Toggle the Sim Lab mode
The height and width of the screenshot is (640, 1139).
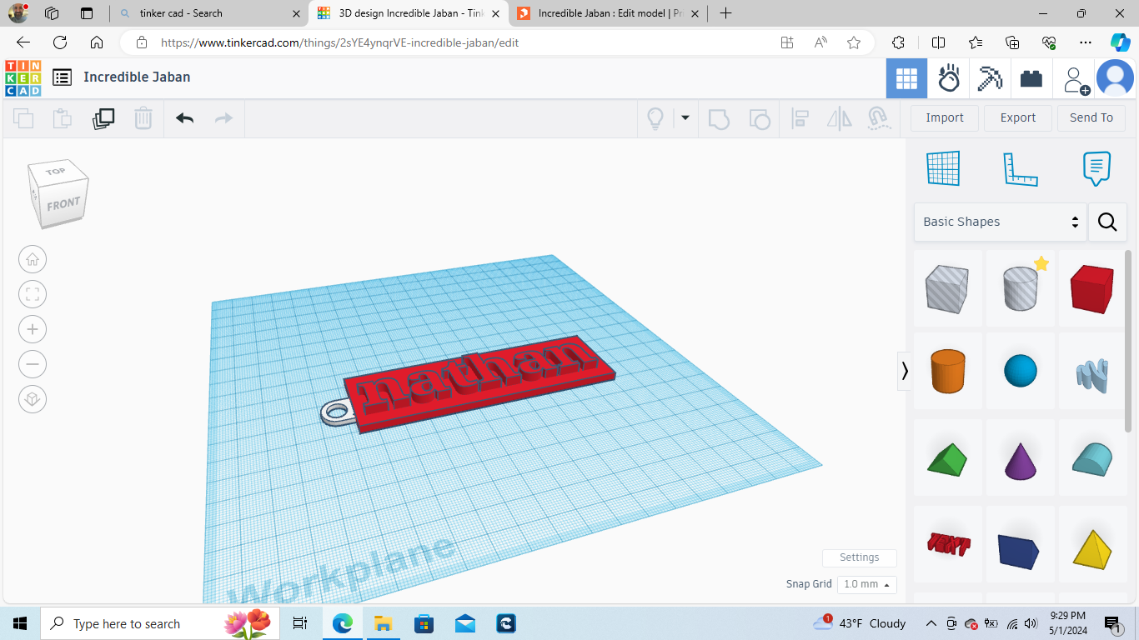948,79
